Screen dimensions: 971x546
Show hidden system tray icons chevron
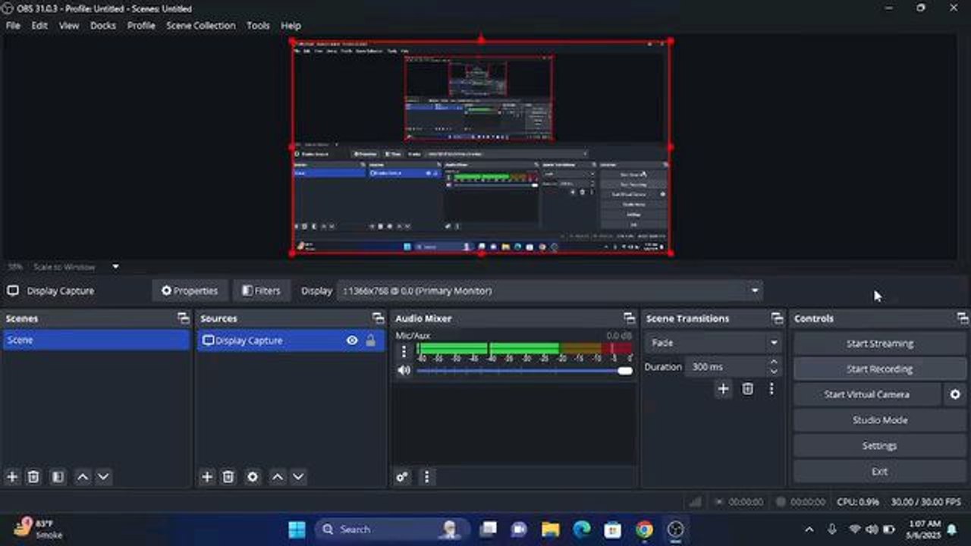click(809, 529)
